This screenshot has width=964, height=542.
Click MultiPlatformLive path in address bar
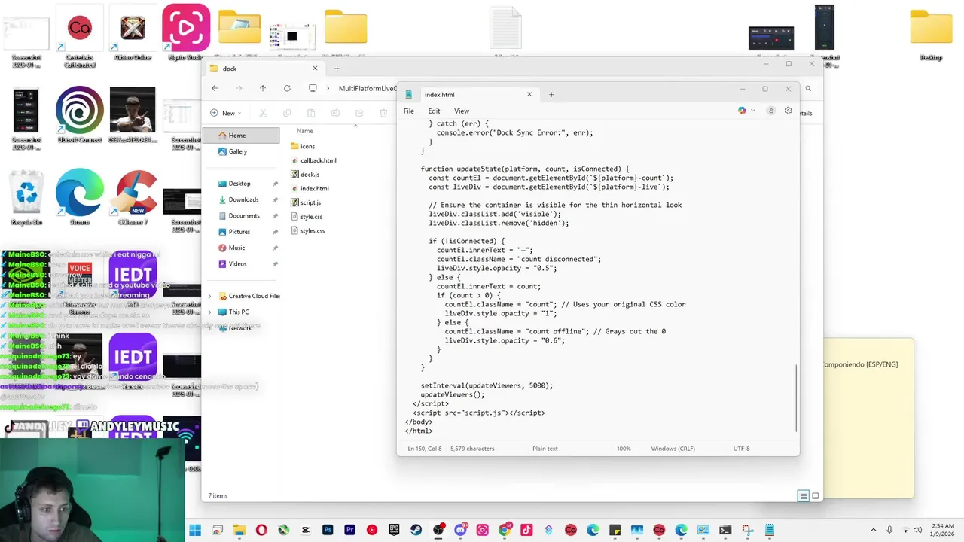pos(368,88)
